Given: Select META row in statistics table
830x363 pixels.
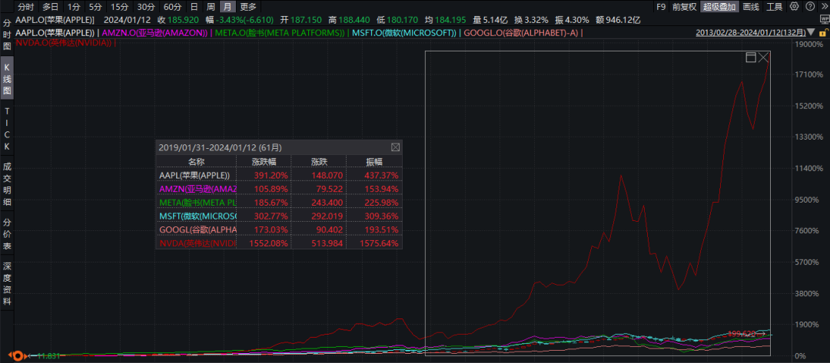Looking at the screenshot, I should [x=279, y=203].
